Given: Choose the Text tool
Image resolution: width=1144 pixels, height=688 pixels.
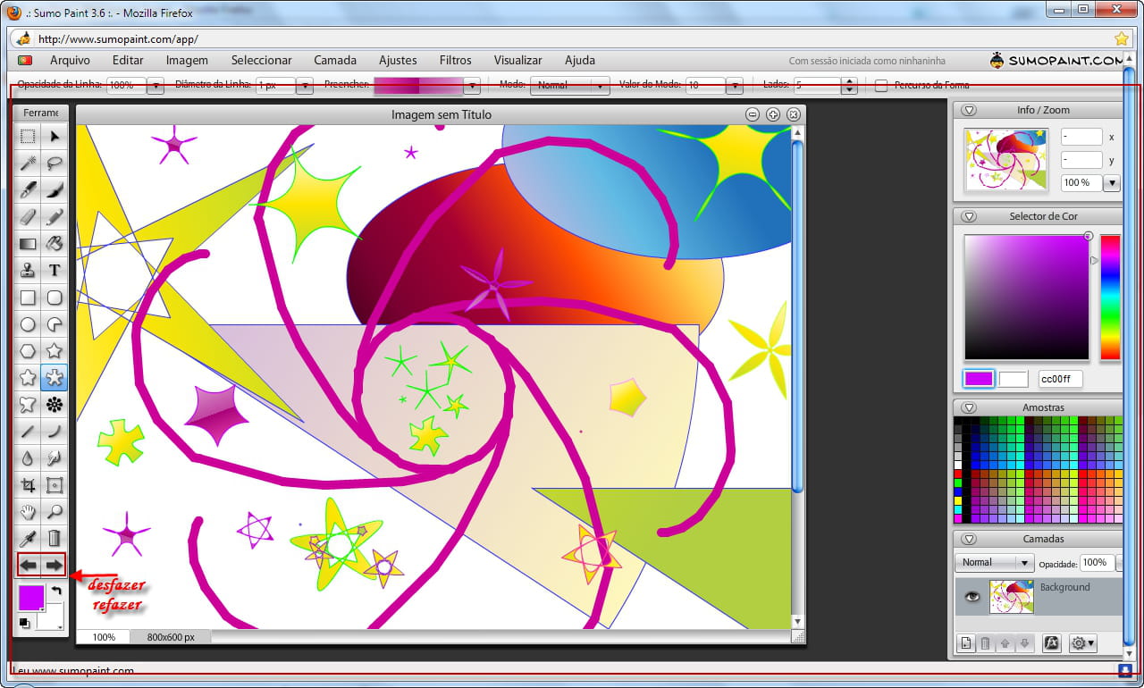Looking at the screenshot, I should [x=55, y=270].
